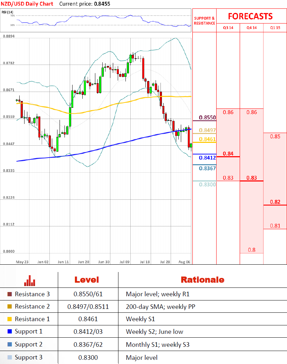287x364 pixels.
Task: Select the Jun 11 date on the axis
Action: [63, 262]
